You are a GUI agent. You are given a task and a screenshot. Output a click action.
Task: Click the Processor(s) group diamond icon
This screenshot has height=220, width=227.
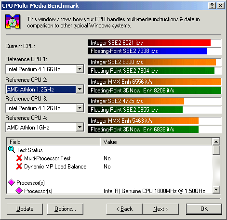click(12, 182)
